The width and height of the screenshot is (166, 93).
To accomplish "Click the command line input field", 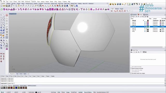I will pos(82,83).
